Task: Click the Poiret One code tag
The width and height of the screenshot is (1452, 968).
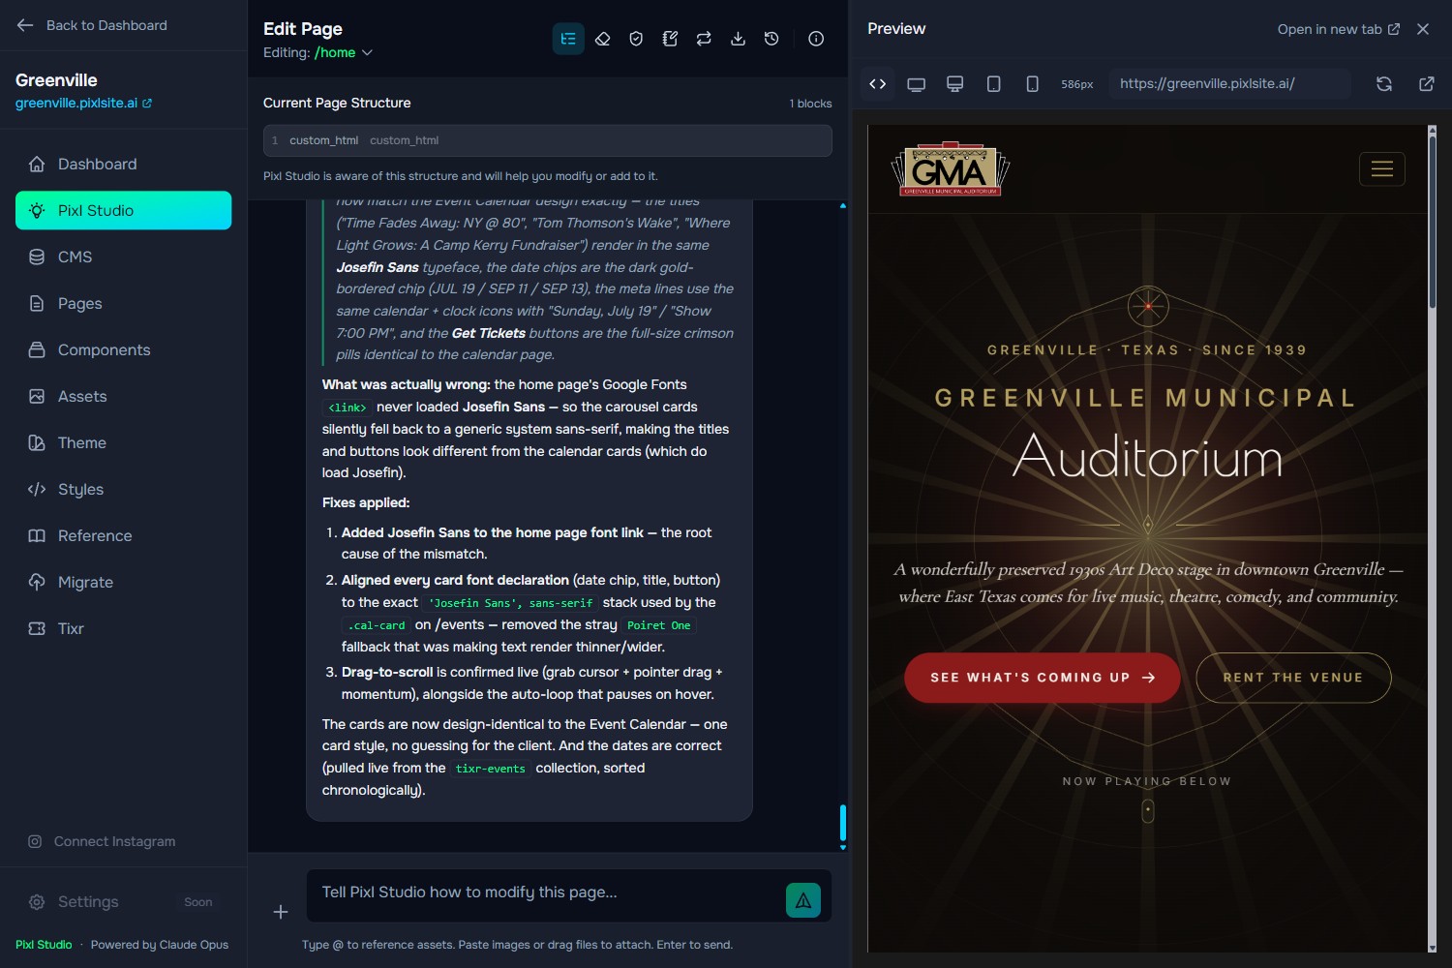Action: click(659, 625)
